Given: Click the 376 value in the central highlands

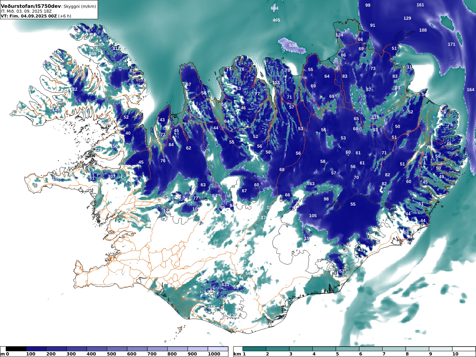Looking at the screenshot, I should (x=264, y=218).
